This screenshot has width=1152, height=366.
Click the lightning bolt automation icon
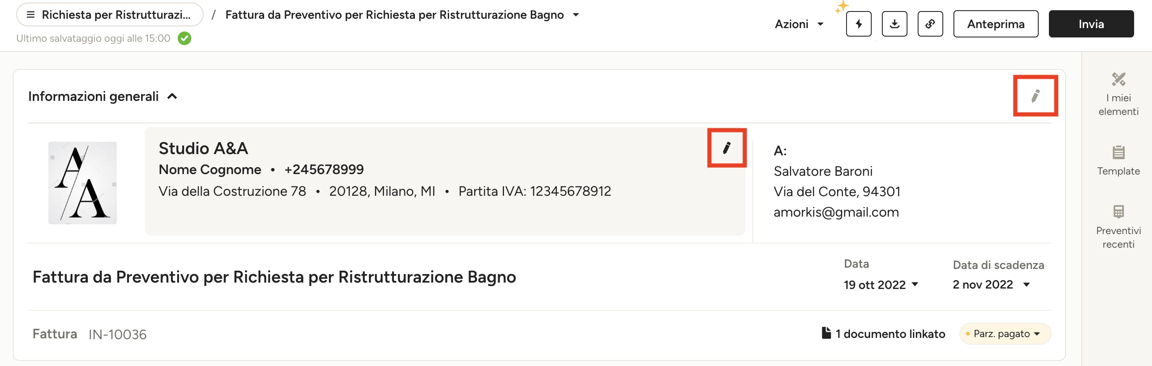tap(858, 24)
